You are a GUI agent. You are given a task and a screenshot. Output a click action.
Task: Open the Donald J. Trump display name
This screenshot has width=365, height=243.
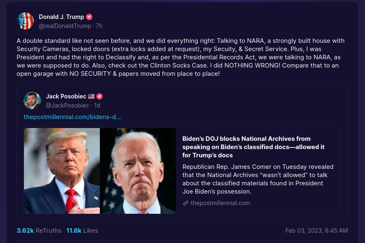61,17
